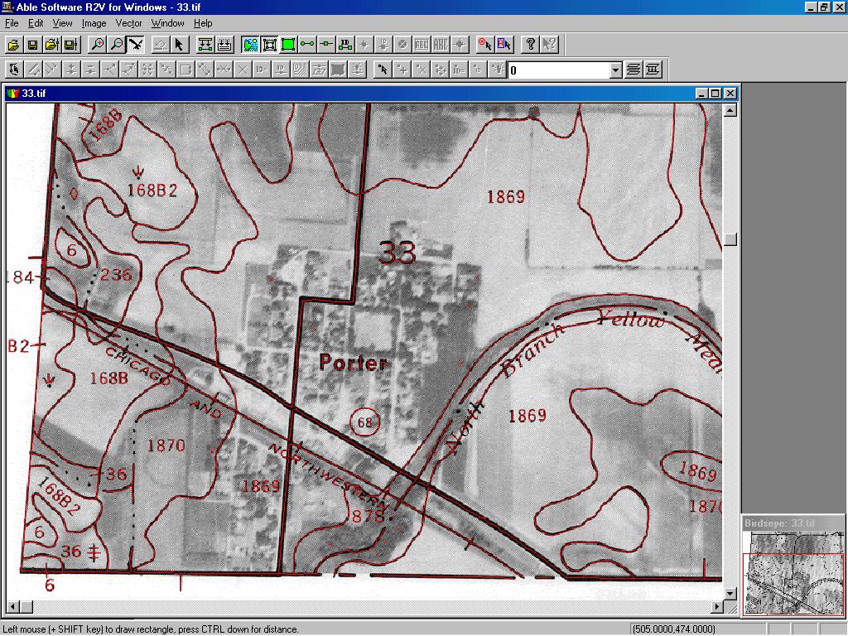The height and width of the screenshot is (636, 848).
Task: Click the boxed ABC text label icon
Action: 422,45
